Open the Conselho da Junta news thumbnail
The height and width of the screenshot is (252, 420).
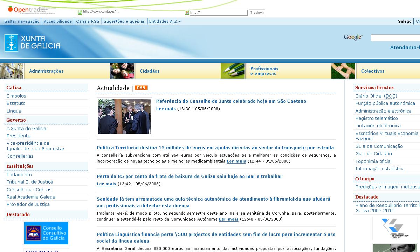pyautogui.click(x=124, y=116)
